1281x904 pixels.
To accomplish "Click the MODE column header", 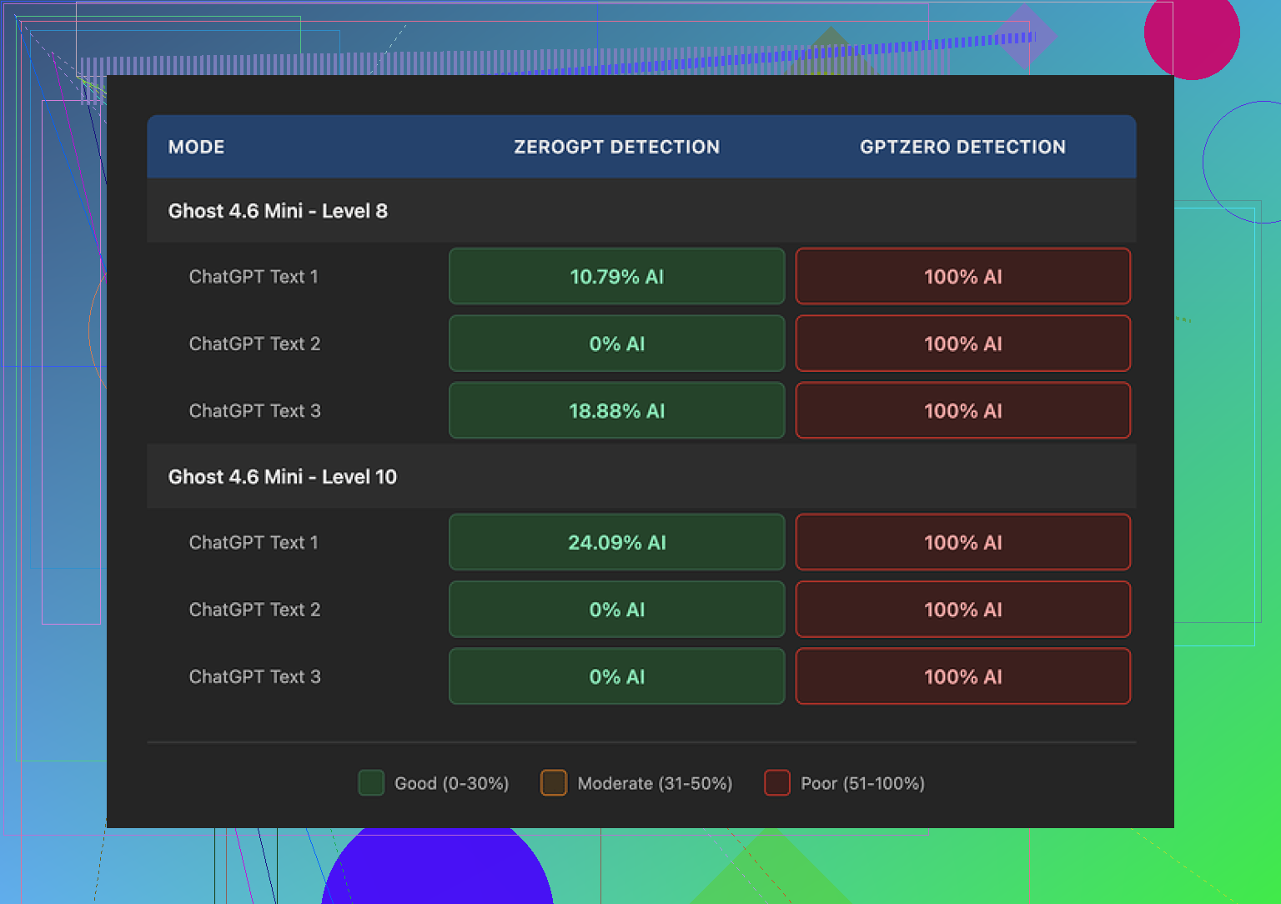I will (x=196, y=147).
